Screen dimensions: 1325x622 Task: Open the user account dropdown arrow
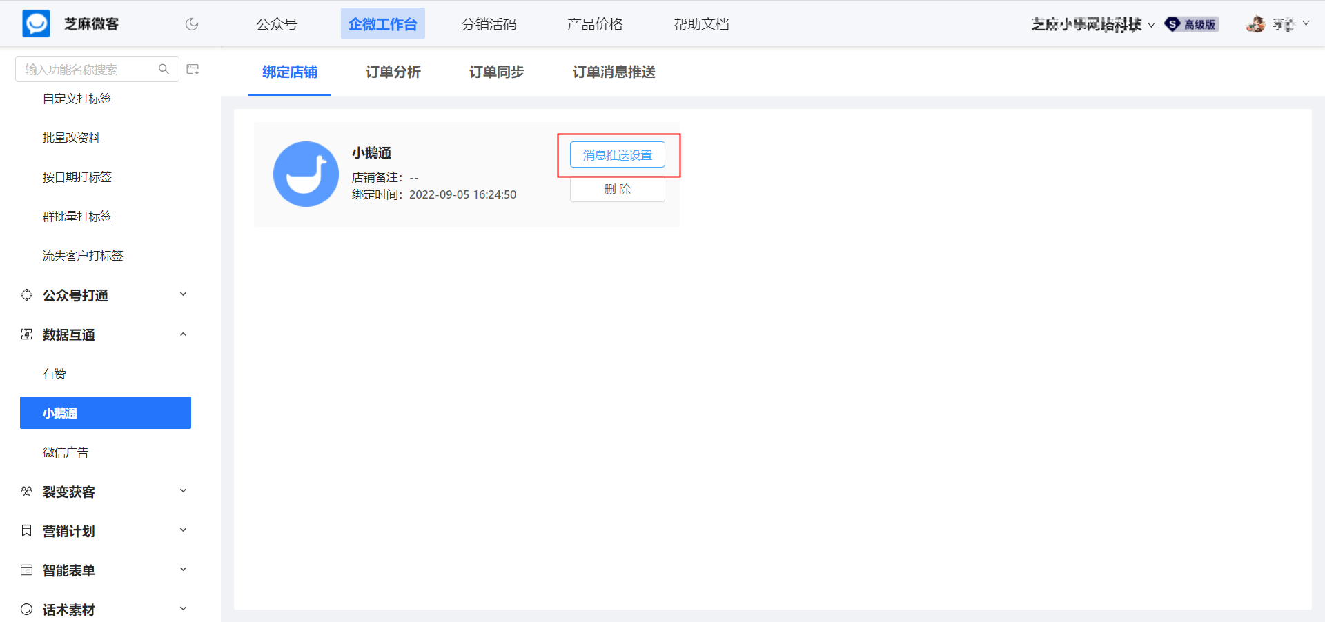pyautogui.click(x=1306, y=23)
